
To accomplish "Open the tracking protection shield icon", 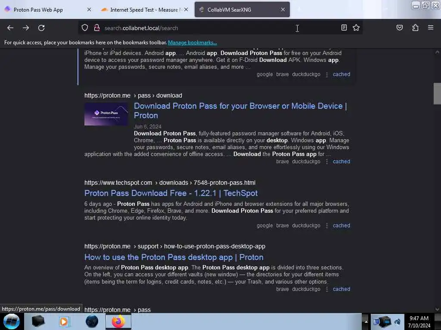I will click(x=85, y=28).
